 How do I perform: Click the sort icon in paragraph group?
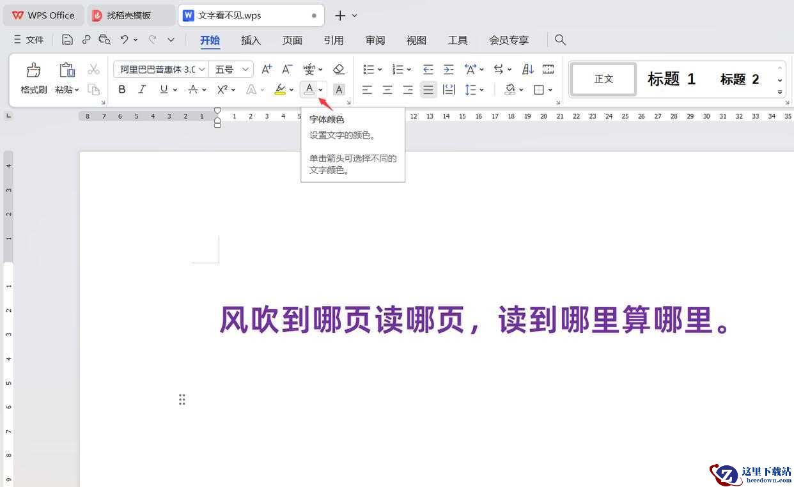528,69
